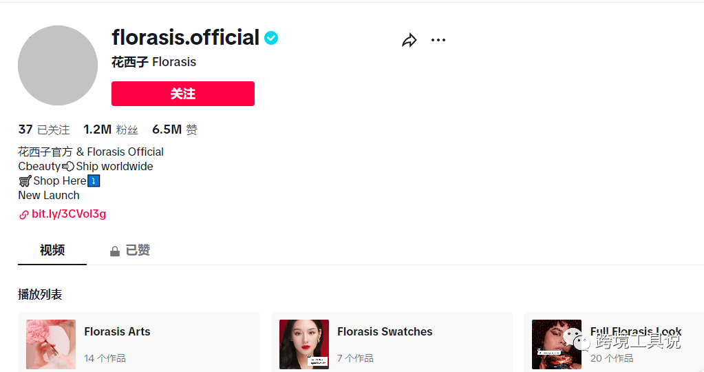This screenshot has height=372, width=704.
Task: Click the 6.5M 赞 likes count
Action: [x=175, y=130]
